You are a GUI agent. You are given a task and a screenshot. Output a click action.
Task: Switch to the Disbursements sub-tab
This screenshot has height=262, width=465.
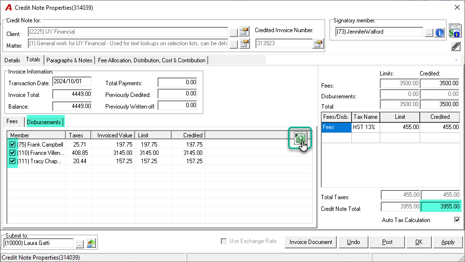click(x=44, y=122)
